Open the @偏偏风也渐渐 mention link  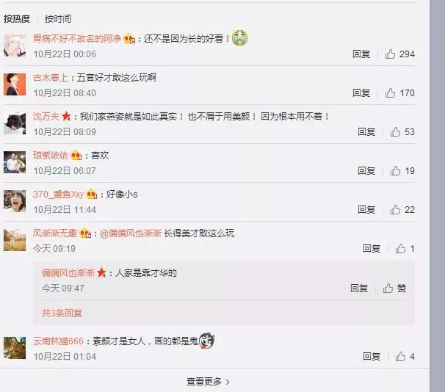click(x=131, y=233)
